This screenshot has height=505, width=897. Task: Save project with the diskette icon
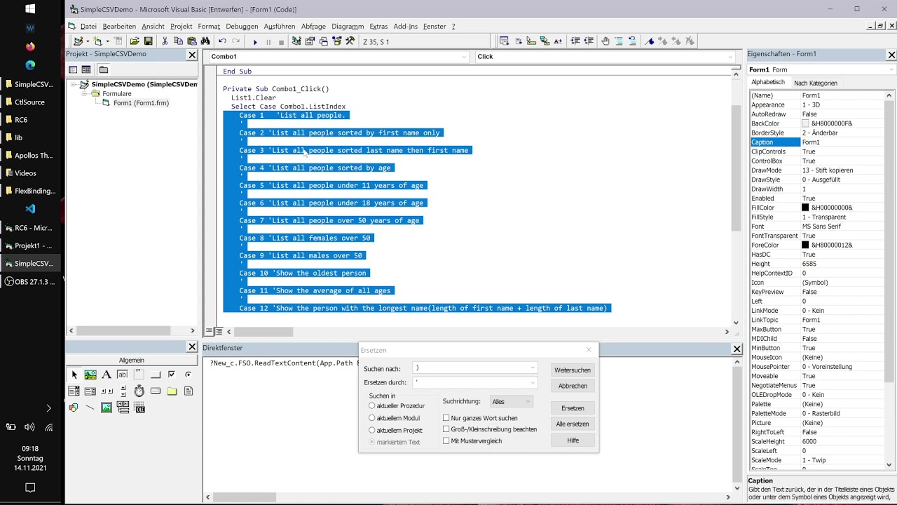[x=148, y=41]
